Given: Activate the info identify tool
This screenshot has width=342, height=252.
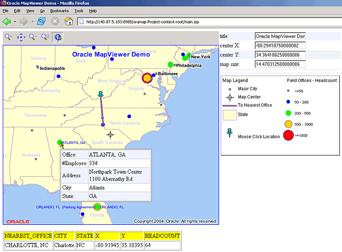Looking at the screenshot, I should point(57,37).
